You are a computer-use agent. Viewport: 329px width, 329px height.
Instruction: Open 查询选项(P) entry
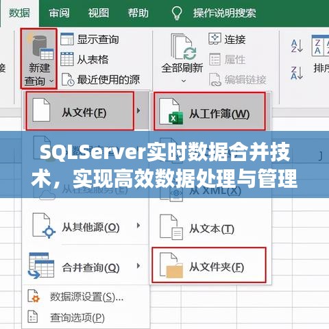[77, 317]
